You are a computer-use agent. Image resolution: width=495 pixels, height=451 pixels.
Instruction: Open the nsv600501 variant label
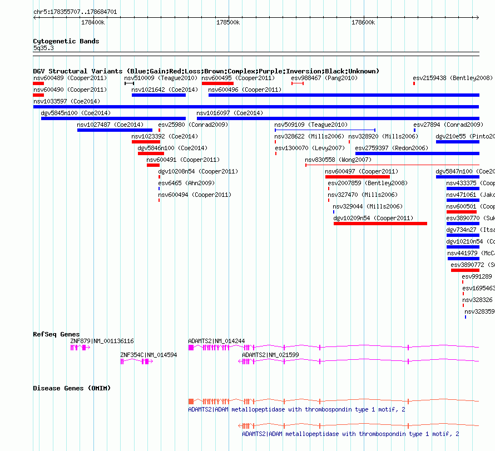click(x=471, y=206)
